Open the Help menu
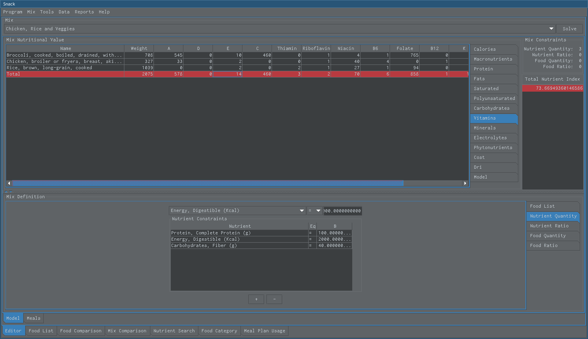Image resolution: width=588 pixels, height=339 pixels. click(104, 12)
